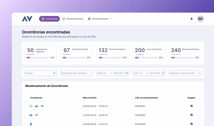Click the search magnifier icon
The image size is (214, 126).
click(x=54, y=73)
